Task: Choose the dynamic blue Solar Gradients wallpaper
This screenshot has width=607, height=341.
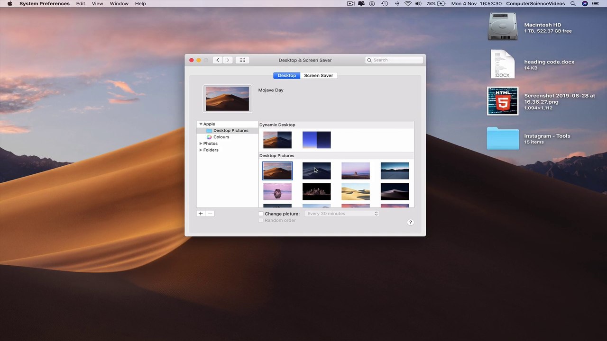Action: 316,140
